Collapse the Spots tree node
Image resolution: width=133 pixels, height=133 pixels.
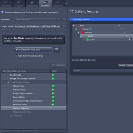[x=81, y=36]
